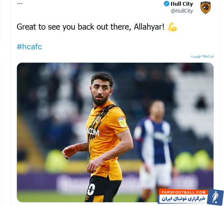Click the Hull City crest on the jersey
Image resolution: width=224 pixels, height=206 pixels.
pyautogui.click(x=98, y=119)
